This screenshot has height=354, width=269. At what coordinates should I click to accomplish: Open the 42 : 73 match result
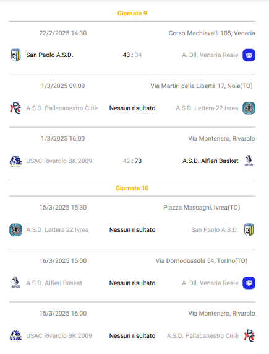coord(132,161)
